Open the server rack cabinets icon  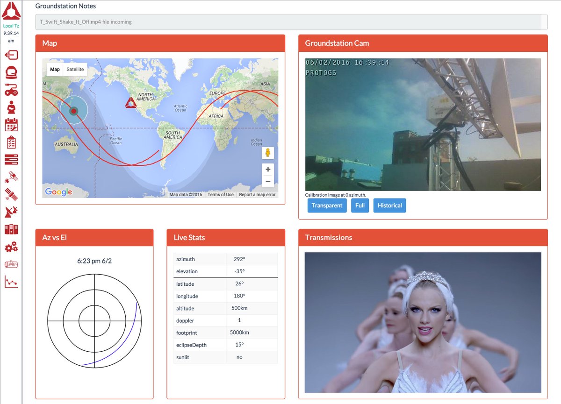tap(11, 229)
